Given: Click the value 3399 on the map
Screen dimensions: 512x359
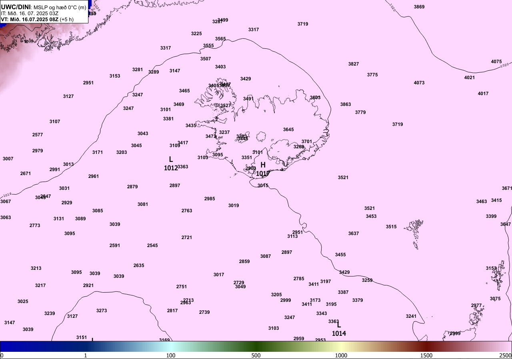Looking at the screenshot, I should click(491, 216).
